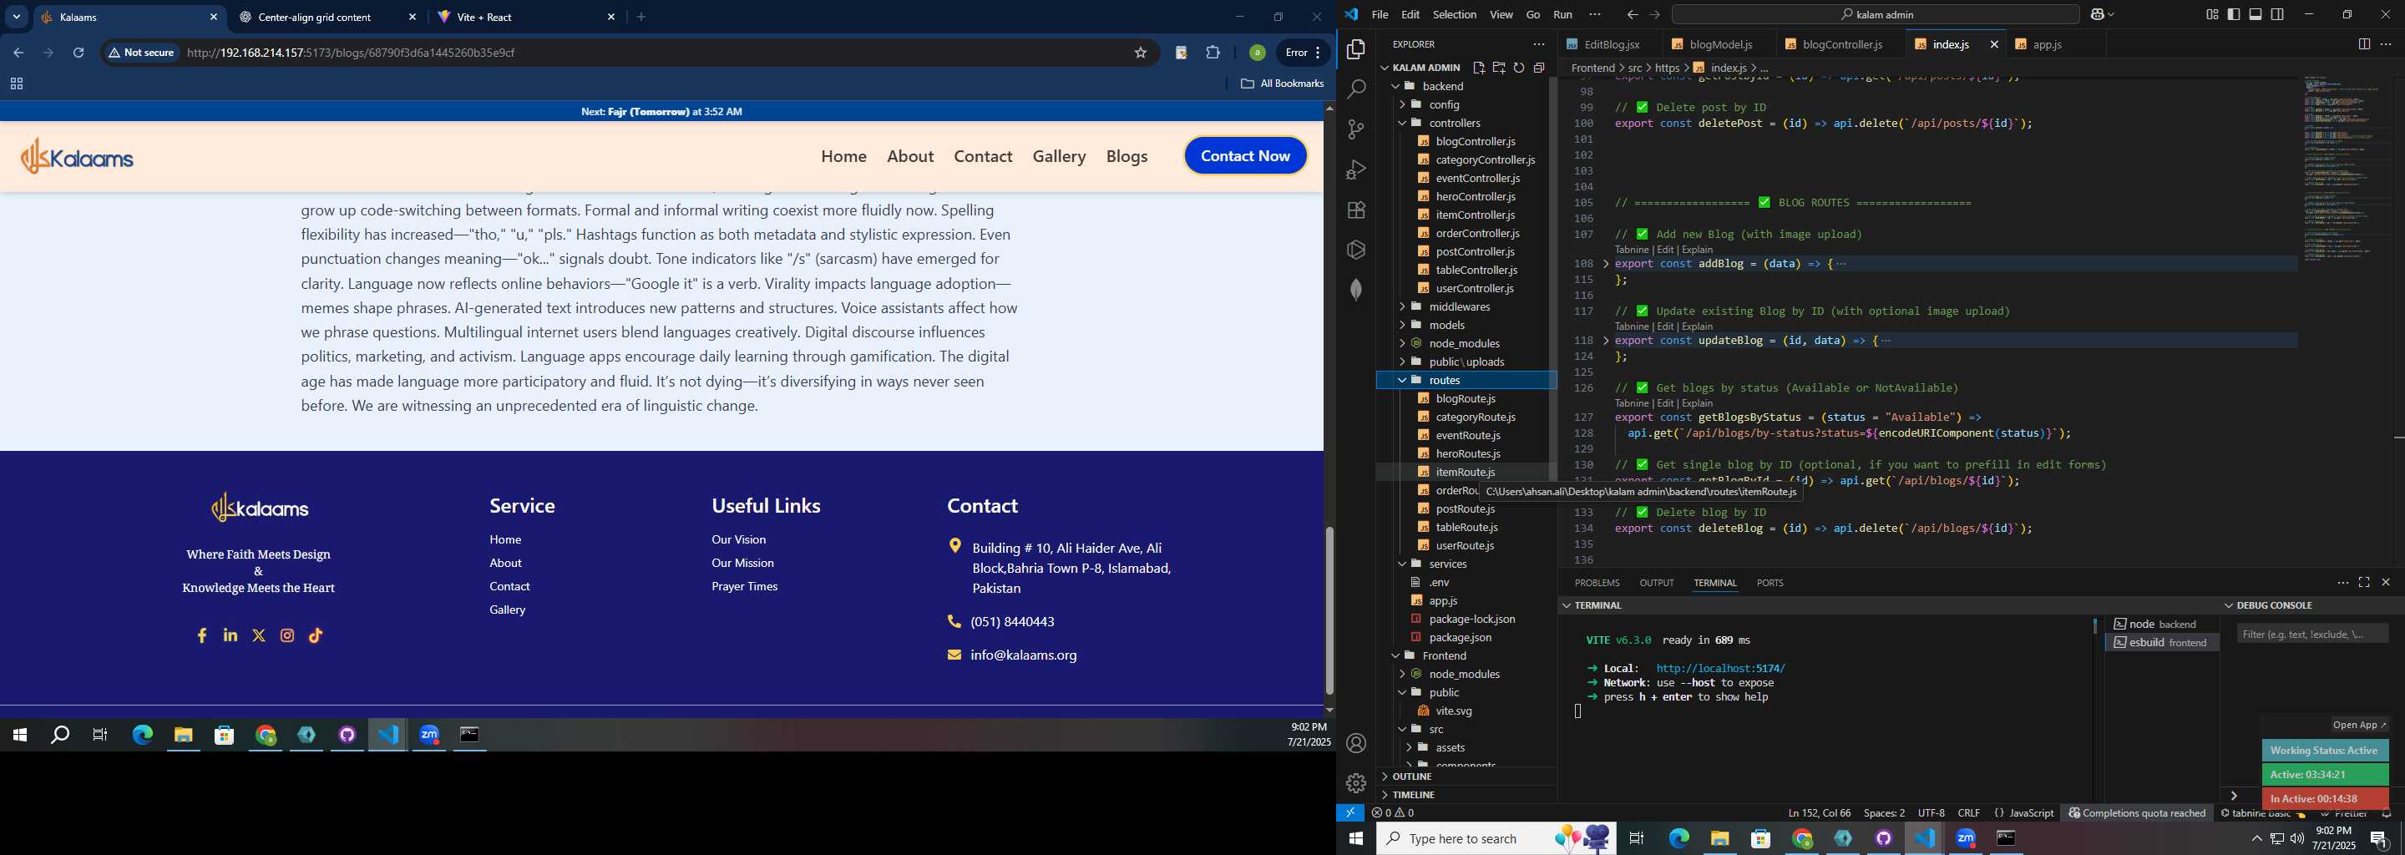Image resolution: width=2405 pixels, height=855 pixels.
Task: Open the Accounts menu in the activity bar
Action: coord(1355,743)
